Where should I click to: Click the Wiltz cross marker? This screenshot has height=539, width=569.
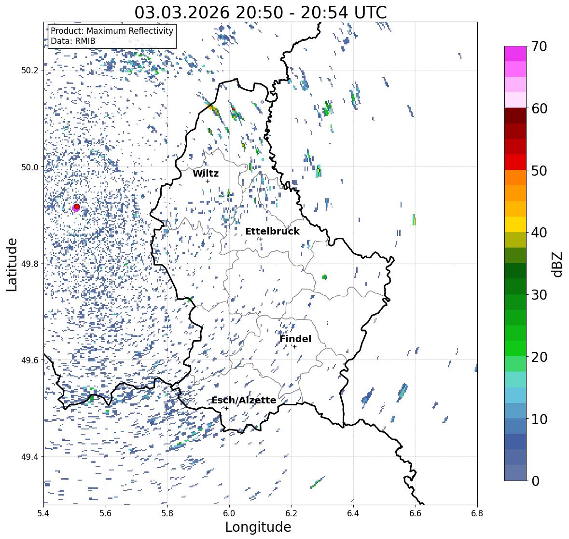pyautogui.click(x=208, y=181)
